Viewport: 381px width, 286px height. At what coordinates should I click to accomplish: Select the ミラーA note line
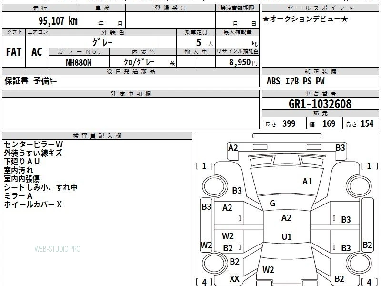coord(18,196)
